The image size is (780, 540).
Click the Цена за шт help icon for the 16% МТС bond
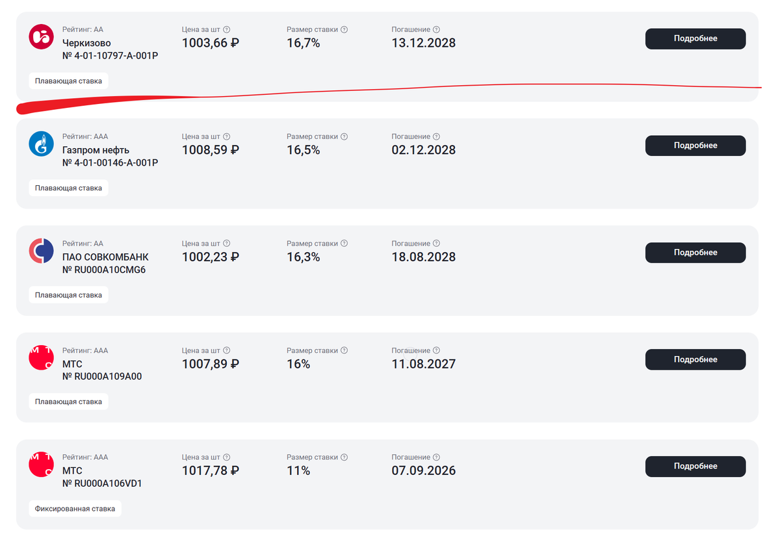226,351
